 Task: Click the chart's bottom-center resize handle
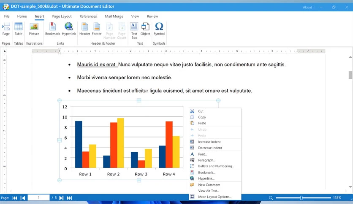coord(139,180)
